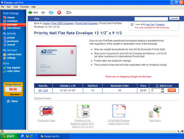Click the Chrome icon in the taskbar quick launch
Viewport: 184px width, 139px height.
pos(27,136)
